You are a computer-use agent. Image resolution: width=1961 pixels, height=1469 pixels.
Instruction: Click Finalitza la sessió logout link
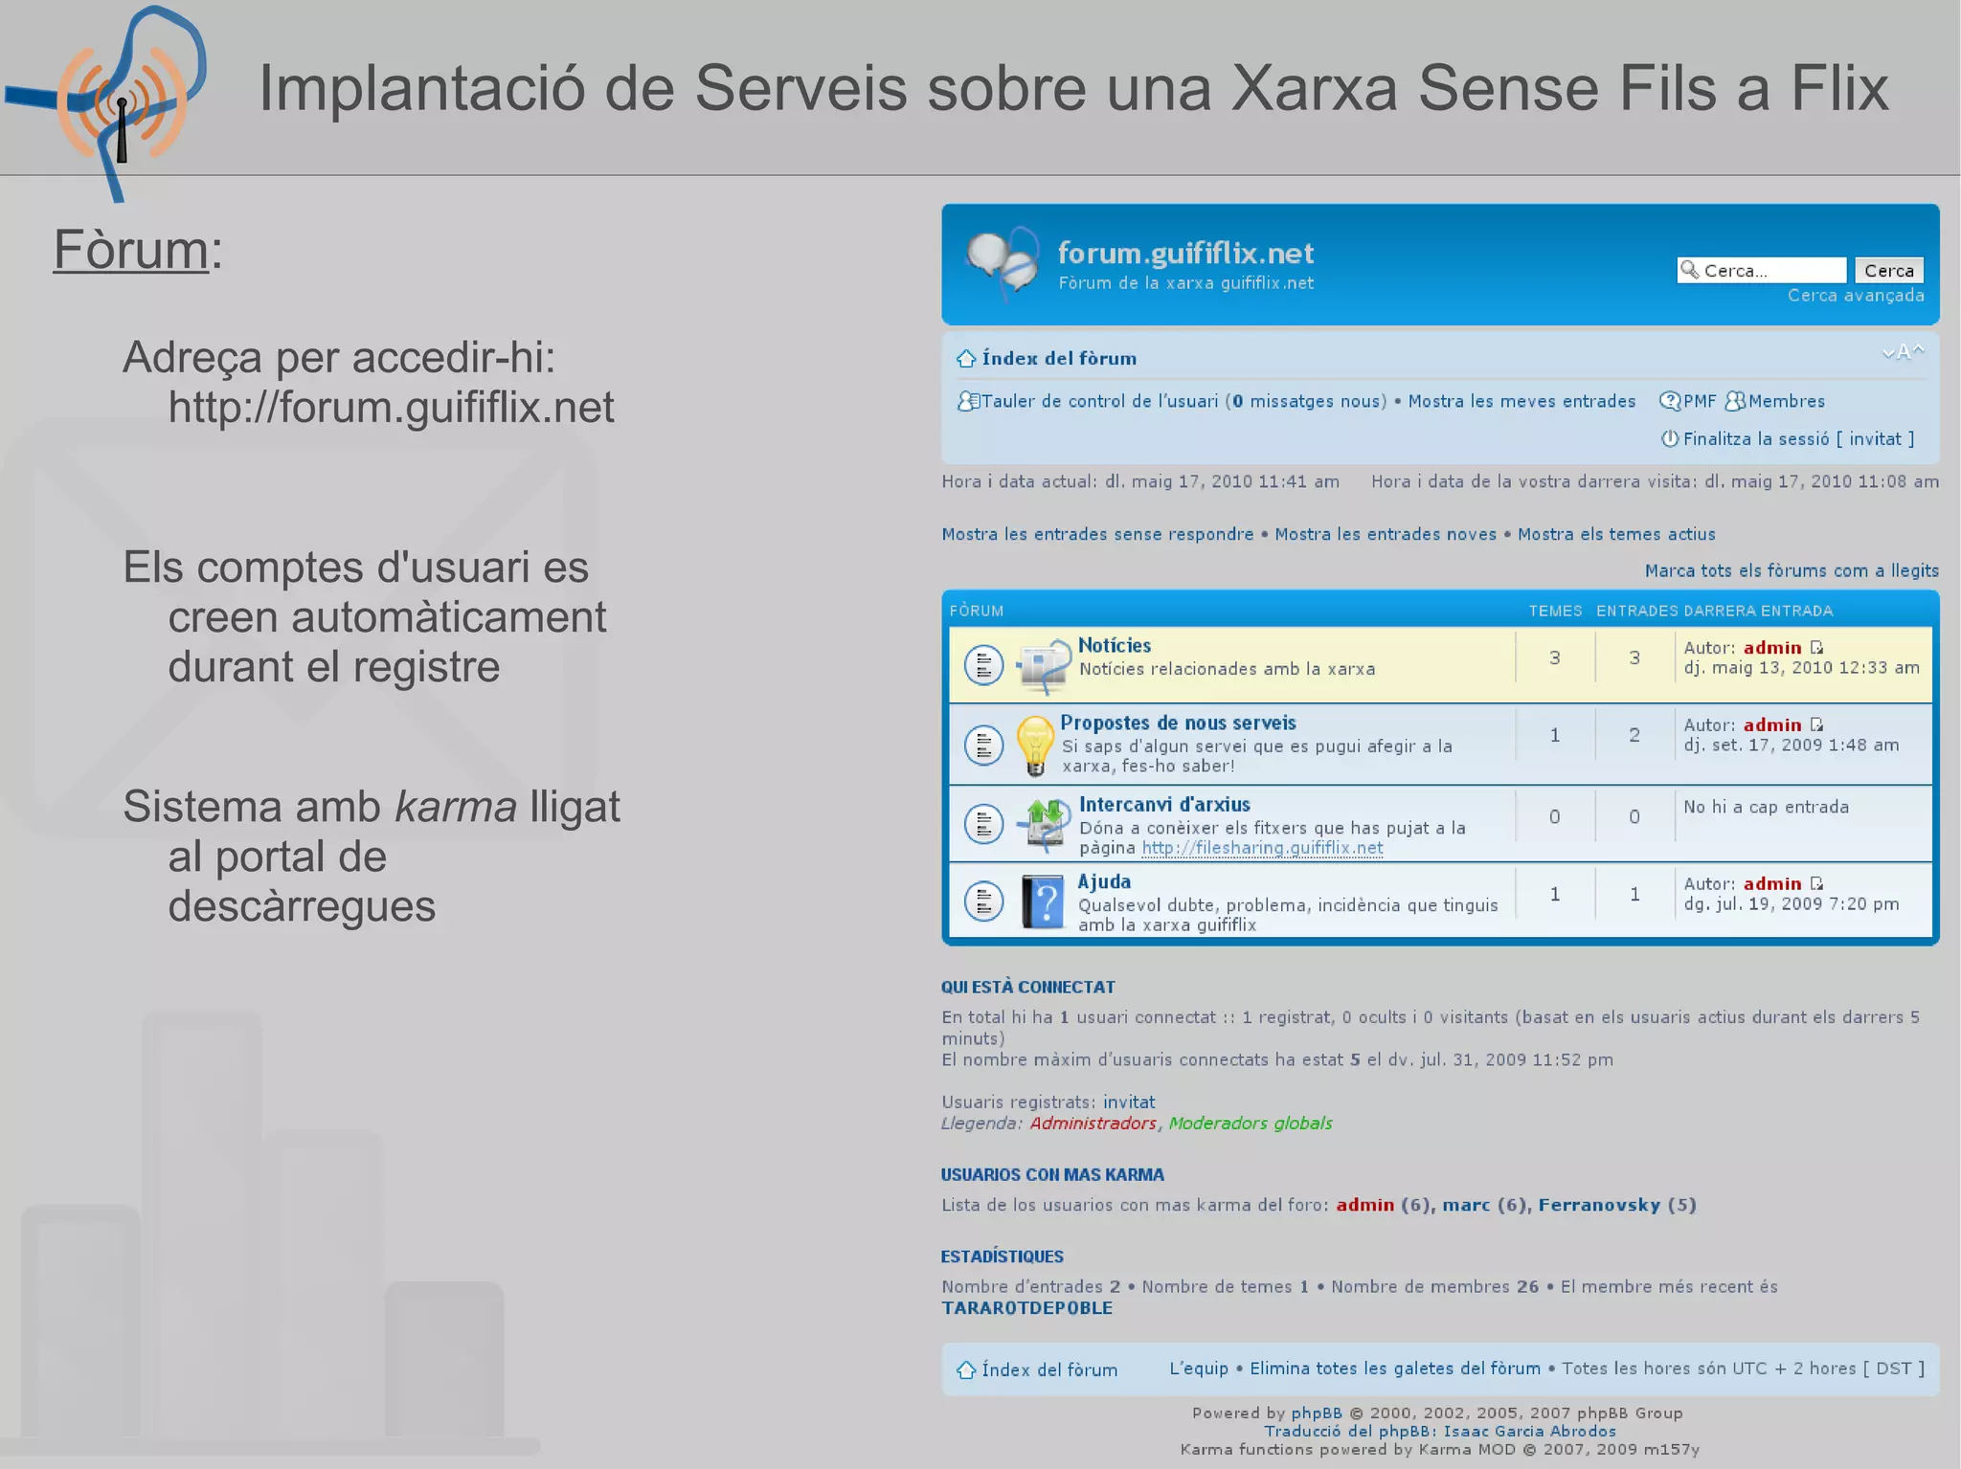click(x=1755, y=438)
